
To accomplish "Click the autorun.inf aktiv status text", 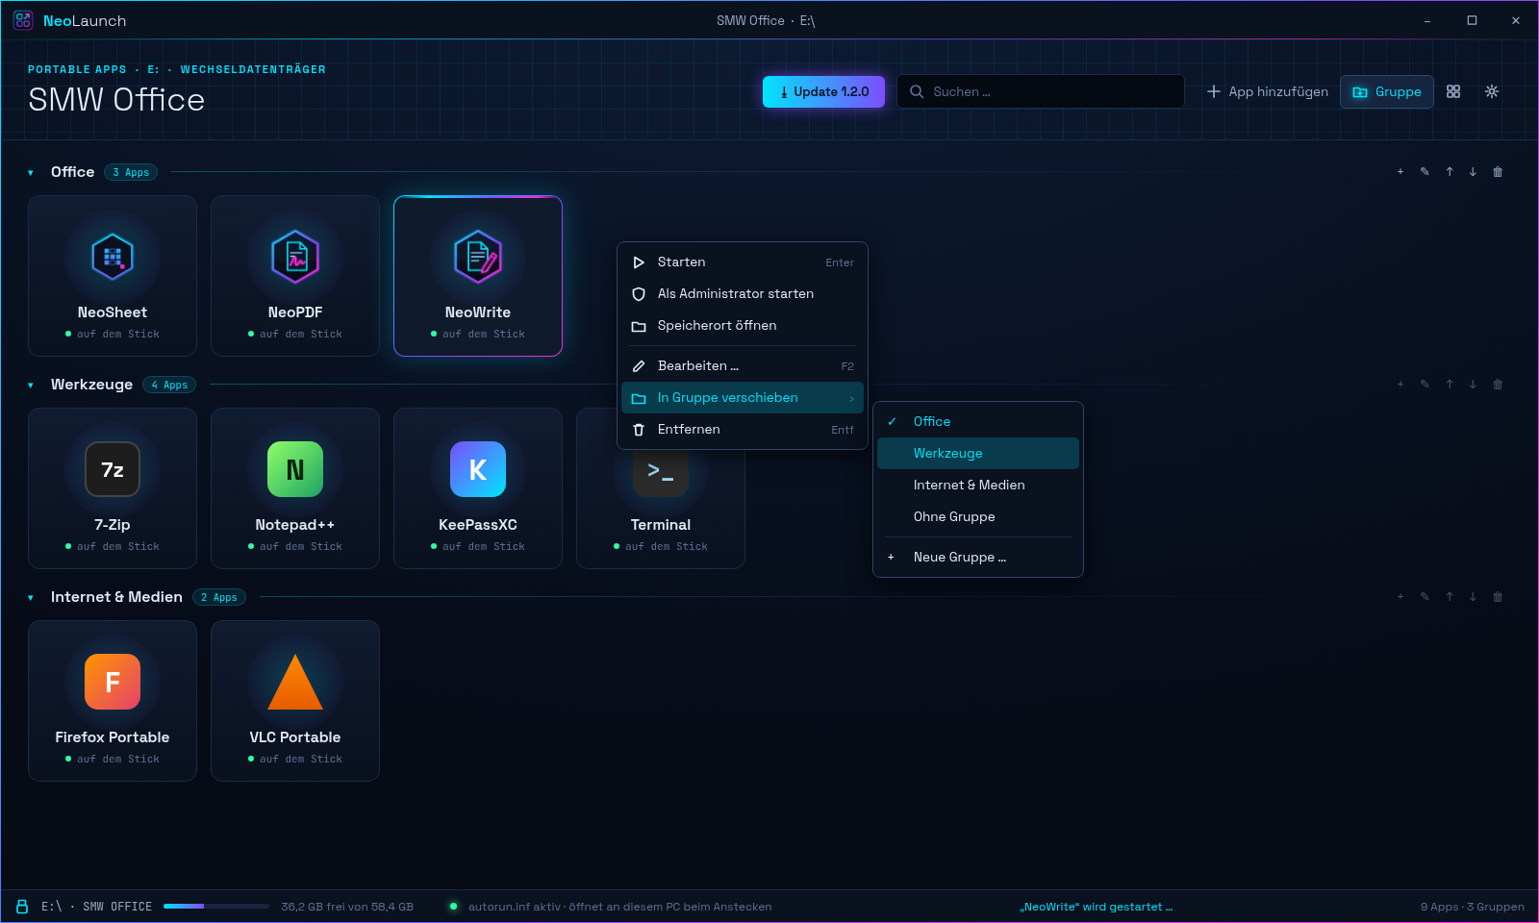I will [619, 907].
